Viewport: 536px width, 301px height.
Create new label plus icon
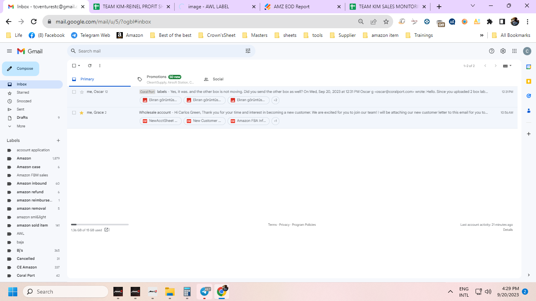pos(58,140)
